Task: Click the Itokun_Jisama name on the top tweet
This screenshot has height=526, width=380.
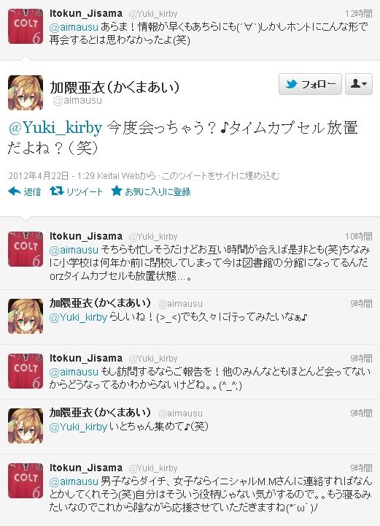Action: click(x=86, y=13)
